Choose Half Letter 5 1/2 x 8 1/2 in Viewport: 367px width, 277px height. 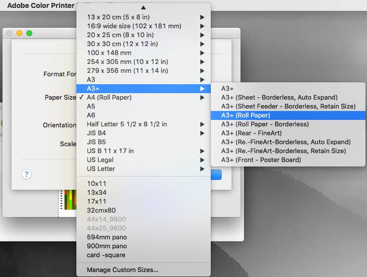click(x=143, y=124)
